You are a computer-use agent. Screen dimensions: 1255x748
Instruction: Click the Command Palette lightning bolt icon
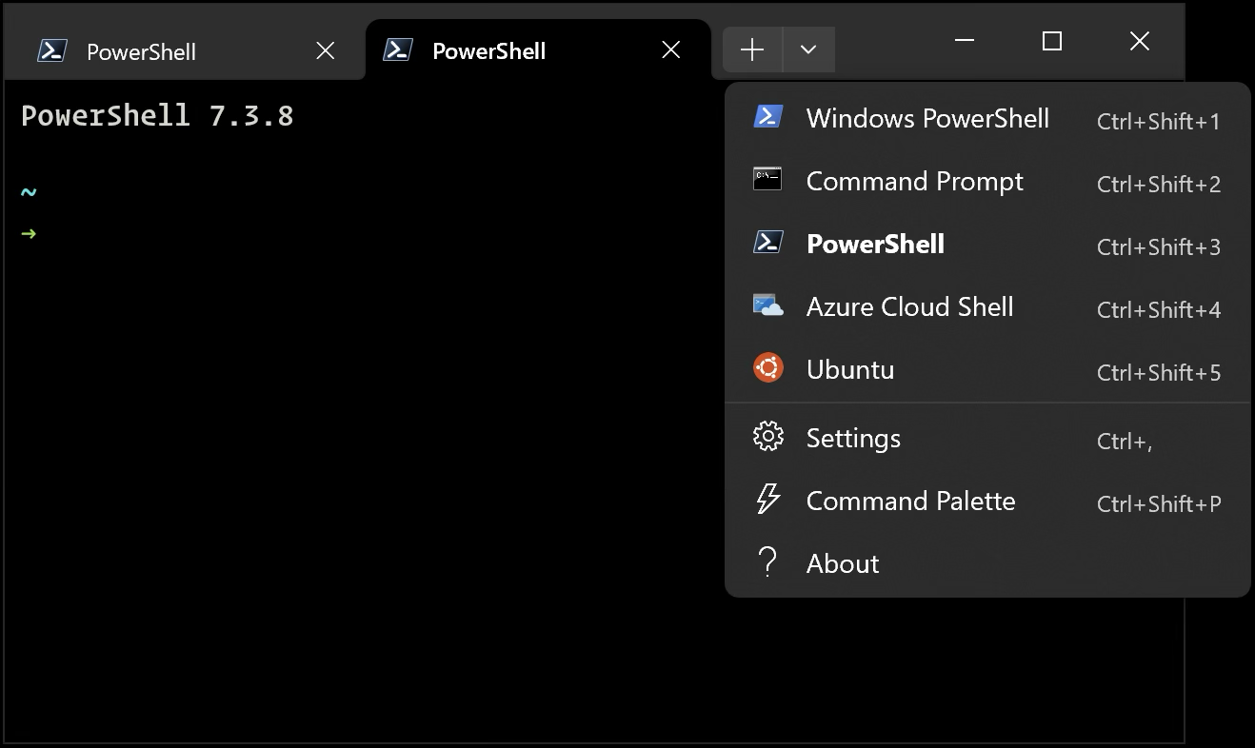767,500
